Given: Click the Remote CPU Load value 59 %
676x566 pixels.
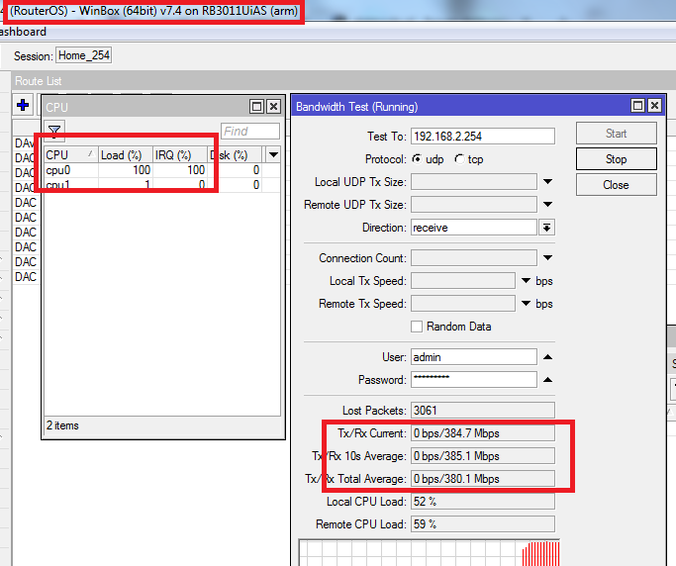Looking at the screenshot, I should click(x=483, y=524).
